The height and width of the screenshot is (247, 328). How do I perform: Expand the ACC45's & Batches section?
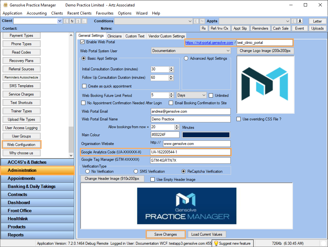[37, 162]
